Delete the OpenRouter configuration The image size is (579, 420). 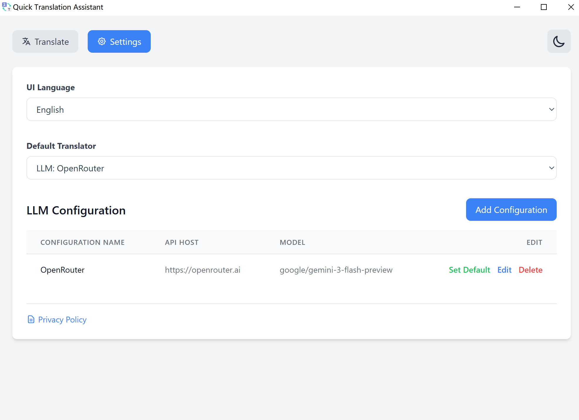[x=530, y=270]
